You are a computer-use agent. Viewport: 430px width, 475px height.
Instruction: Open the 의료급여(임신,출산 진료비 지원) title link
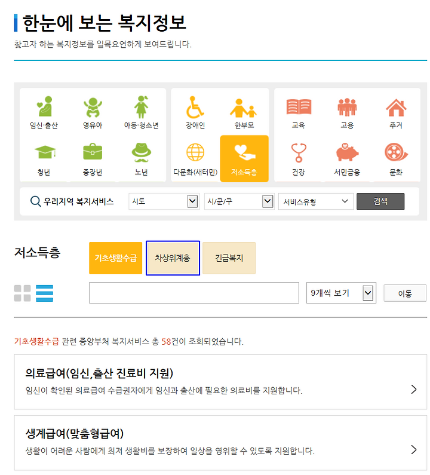pyautogui.click(x=99, y=373)
